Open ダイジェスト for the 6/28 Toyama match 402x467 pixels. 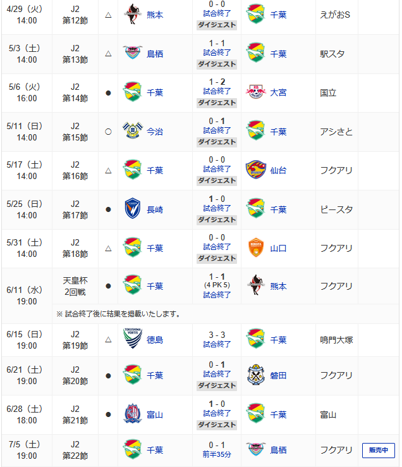point(217,425)
